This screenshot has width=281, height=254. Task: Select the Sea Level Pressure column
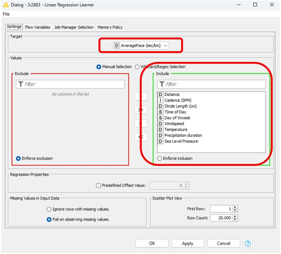[x=181, y=141]
